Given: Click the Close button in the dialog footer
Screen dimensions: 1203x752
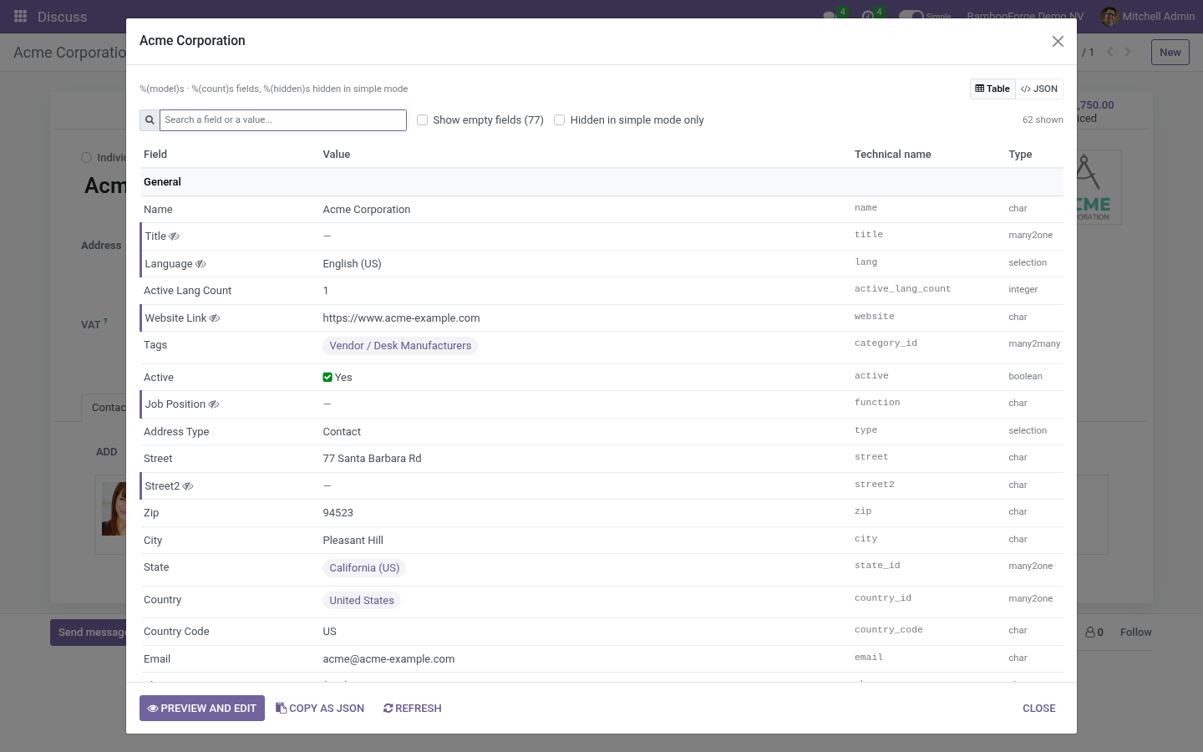Looking at the screenshot, I should (1039, 709).
